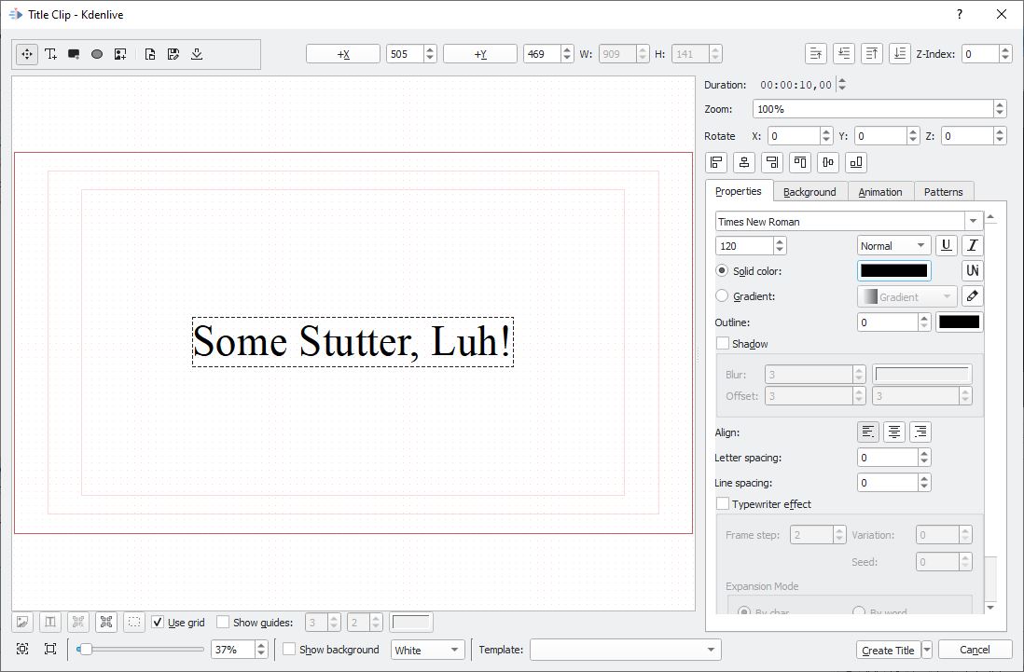Edit gradient with the pencil icon
Viewport: 1024px width, 672px height.
pyautogui.click(x=973, y=296)
